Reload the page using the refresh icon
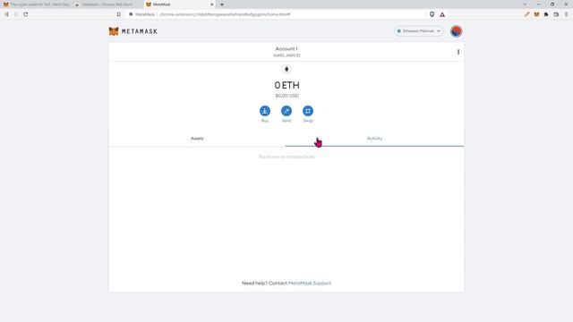The height and width of the screenshot is (322, 573). point(26,14)
